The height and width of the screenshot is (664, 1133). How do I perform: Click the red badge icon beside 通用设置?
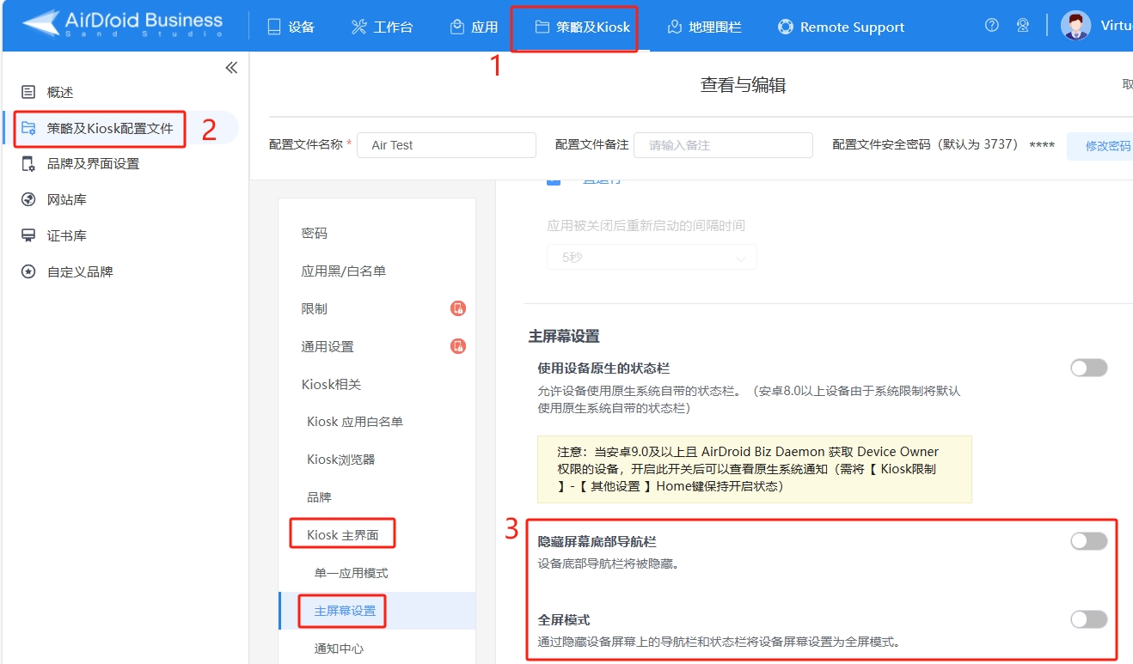pyautogui.click(x=458, y=346)
